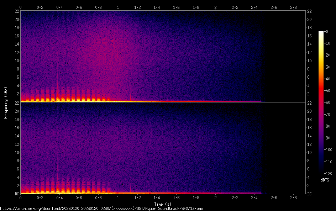Image resolution: width=336 pixels, height=211 pixels.
Task: Click the "Frequency (kHz)" vertical axis label
Action: (x=6, y=102)
